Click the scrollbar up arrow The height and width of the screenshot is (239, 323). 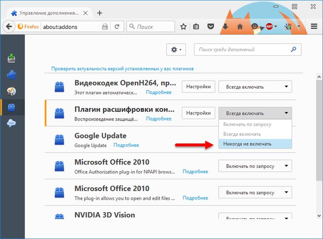319,77
